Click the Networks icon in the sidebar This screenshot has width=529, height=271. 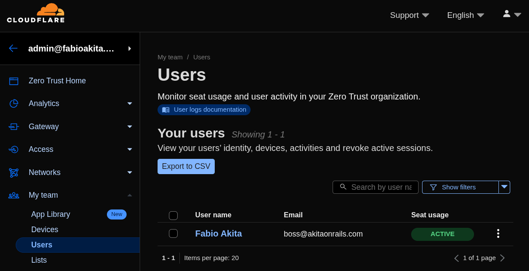click(x=14, y=172)
